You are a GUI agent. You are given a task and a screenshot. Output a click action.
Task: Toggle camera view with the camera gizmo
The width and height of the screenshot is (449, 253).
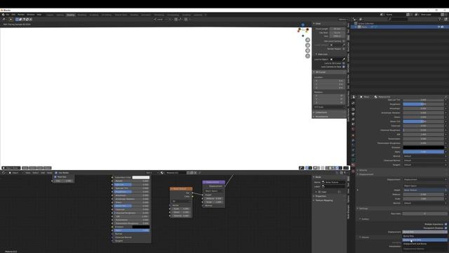click(x=307, y=51)
